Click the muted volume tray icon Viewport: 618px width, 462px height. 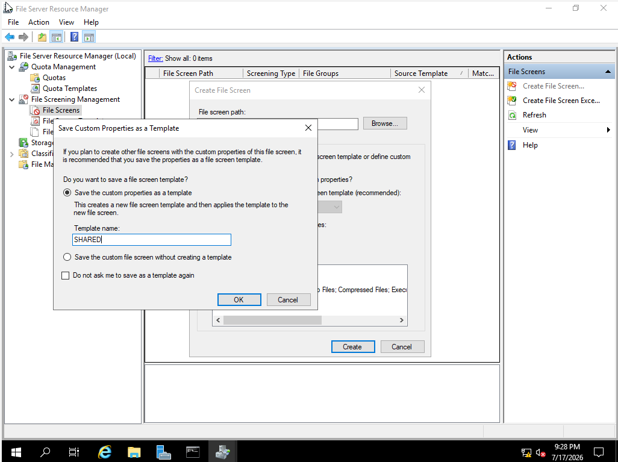(540, 453)
